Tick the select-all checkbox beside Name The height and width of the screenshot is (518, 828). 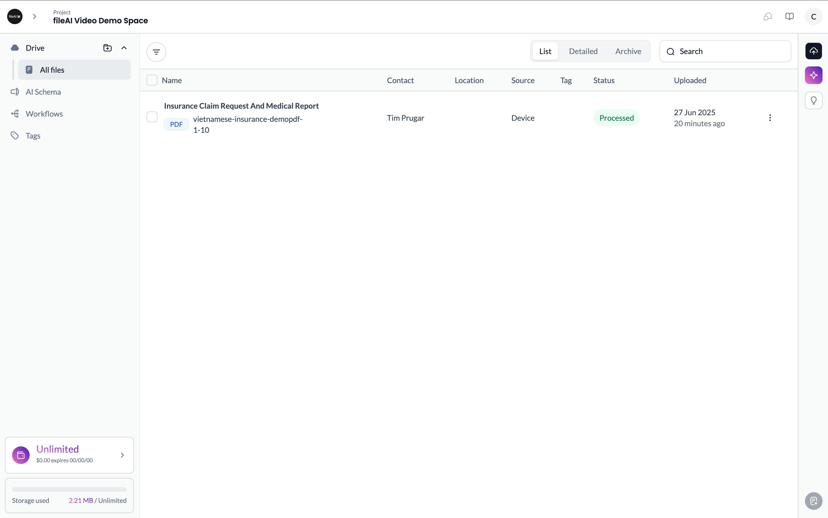pos(152,80)
